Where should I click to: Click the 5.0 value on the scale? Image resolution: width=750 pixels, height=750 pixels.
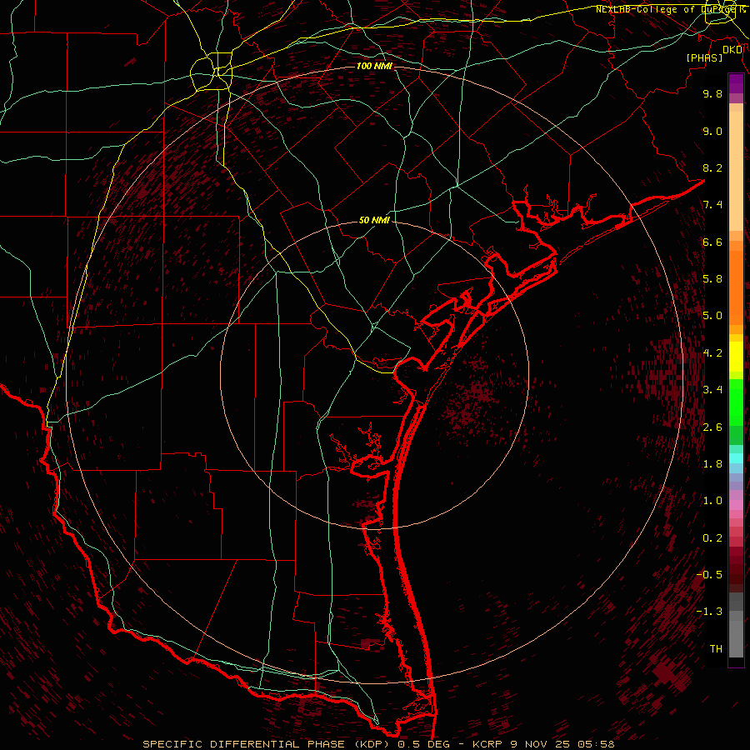pos(712,316)
